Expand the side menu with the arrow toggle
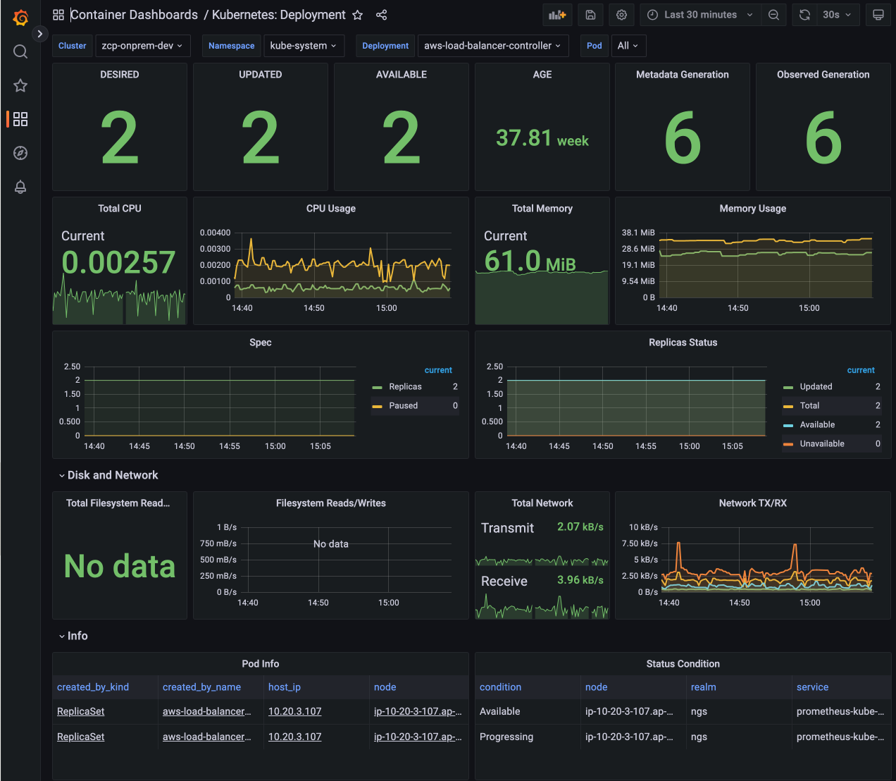896x781 pixels. coord(40,34)
